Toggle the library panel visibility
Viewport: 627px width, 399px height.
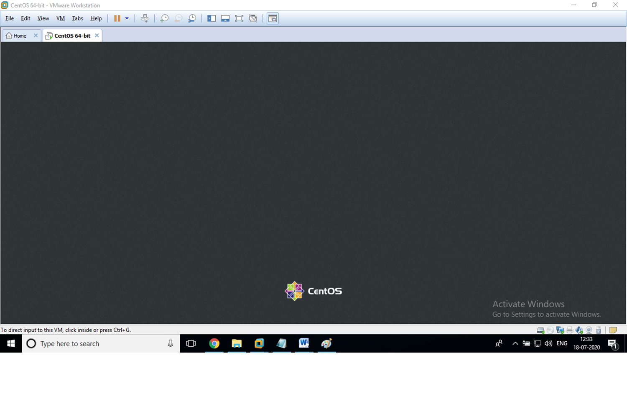212,18
